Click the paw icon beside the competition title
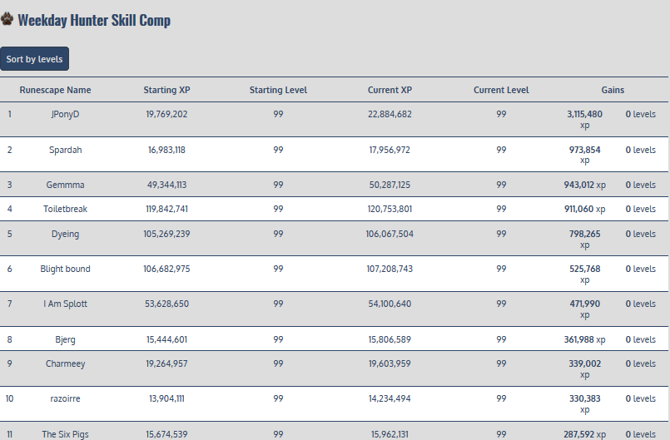This screenshot has height=440, width=670. 7,18
